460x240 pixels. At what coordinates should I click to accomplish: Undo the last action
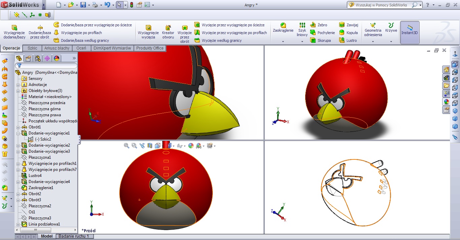click(107, 5)
